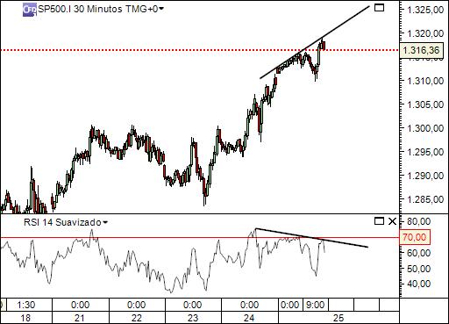Click the 1.320,00 price axis value
Image resolution: width=449 pixels, height=324 pixels.
click(x=425, y=33)
